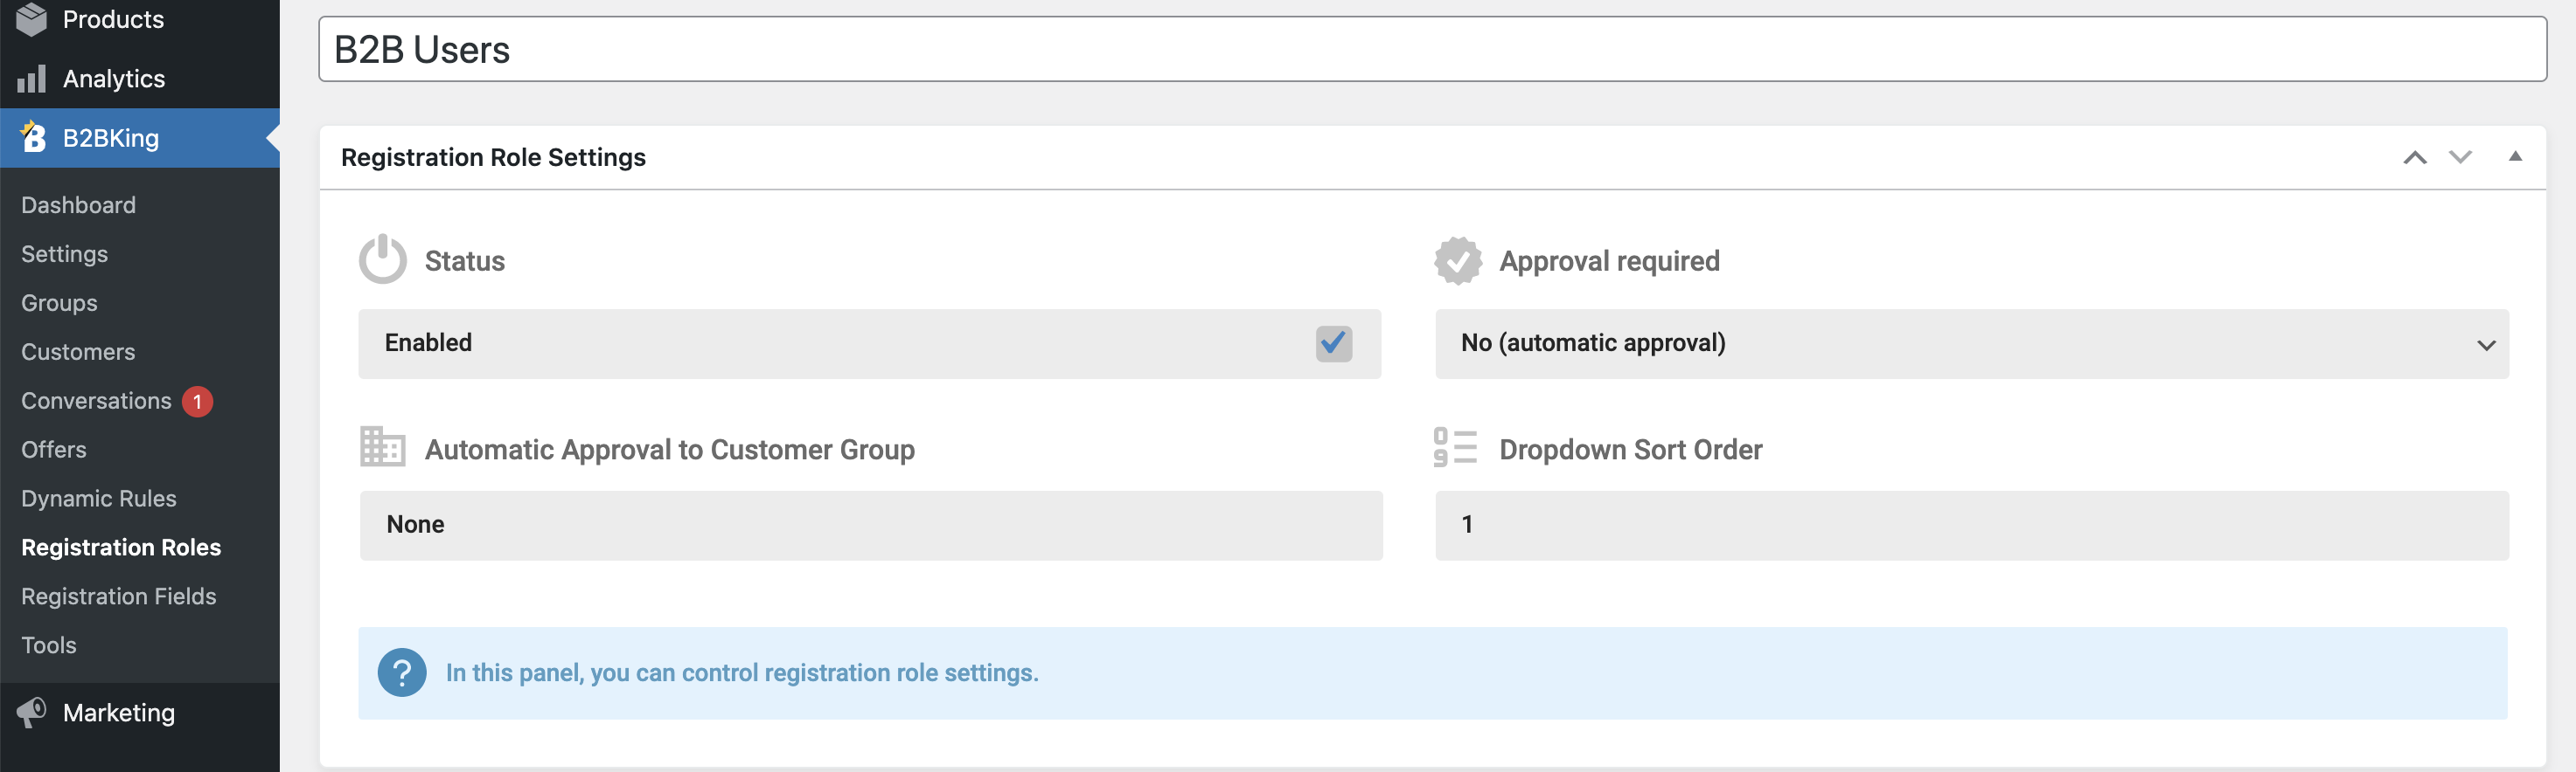Click the B2BKing menu label

coord(111,138)
